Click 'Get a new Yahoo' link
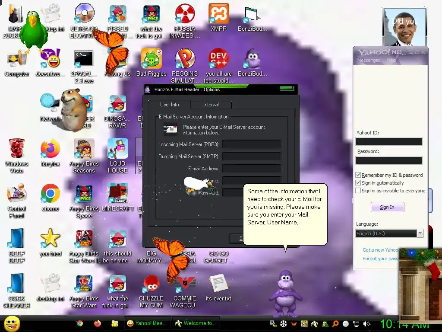The width and height of the screenshot is (442, 332). [x=381, y=250]
